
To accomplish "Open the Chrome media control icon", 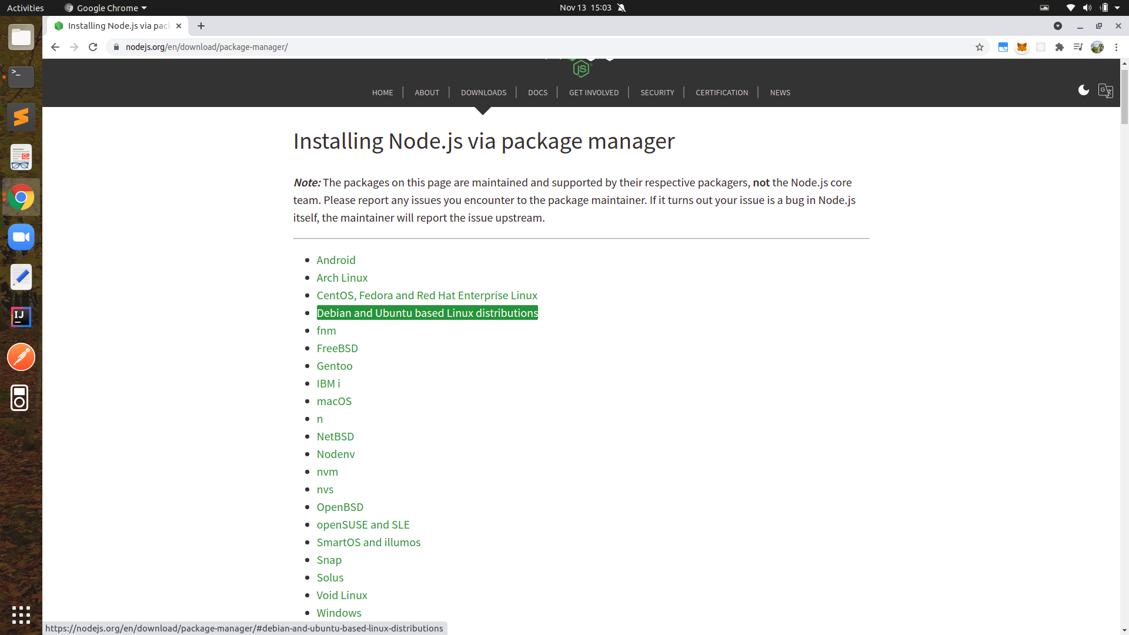I will click(x=1078, y=47).
